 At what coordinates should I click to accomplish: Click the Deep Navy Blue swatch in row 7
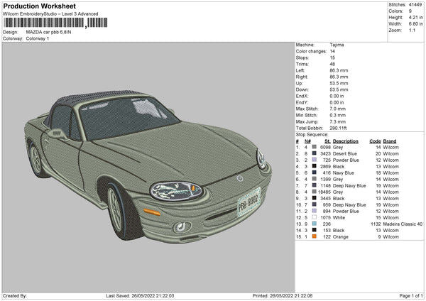click(x=315, y=185)
